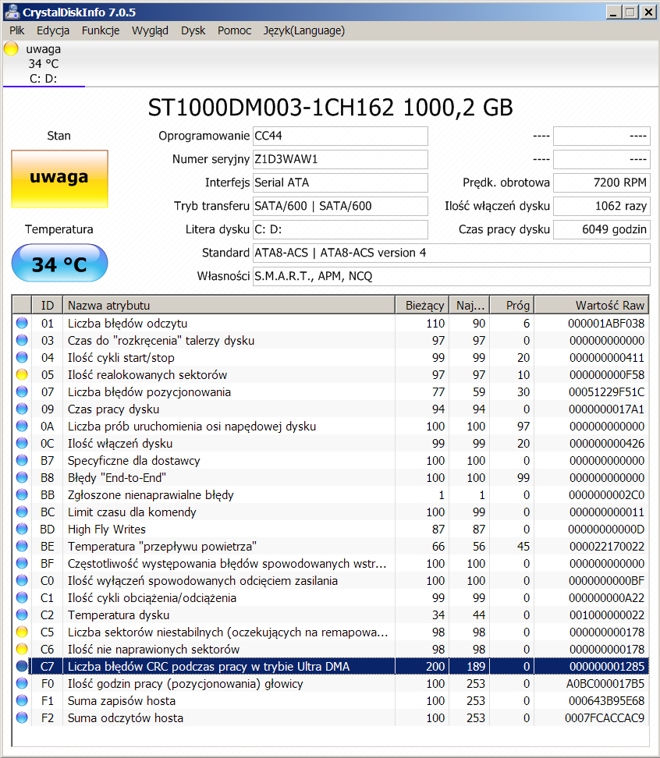Select the row 'Liczba błędów odczytu'

(x=330, y=323)
